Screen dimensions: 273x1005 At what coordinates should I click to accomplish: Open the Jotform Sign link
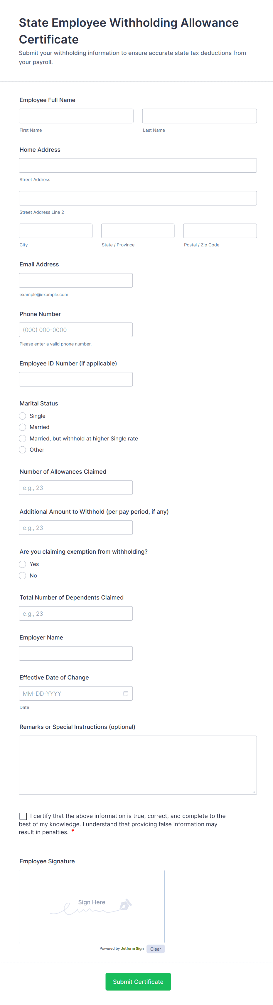pos(132,949)
